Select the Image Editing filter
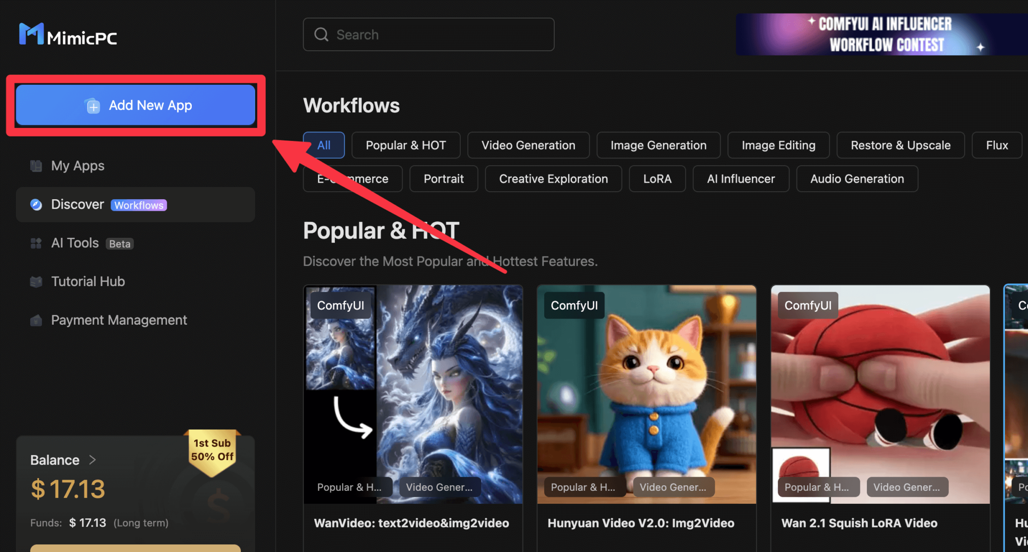1028x552 pixels. click(778, 145)
